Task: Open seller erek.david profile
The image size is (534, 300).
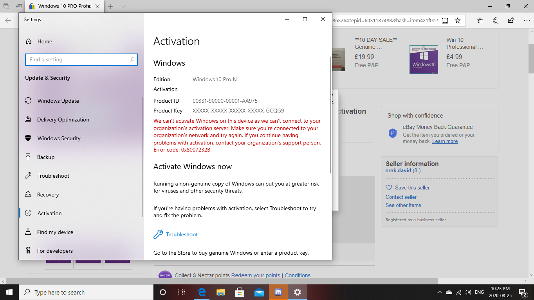Action: (x=398, y=171)
